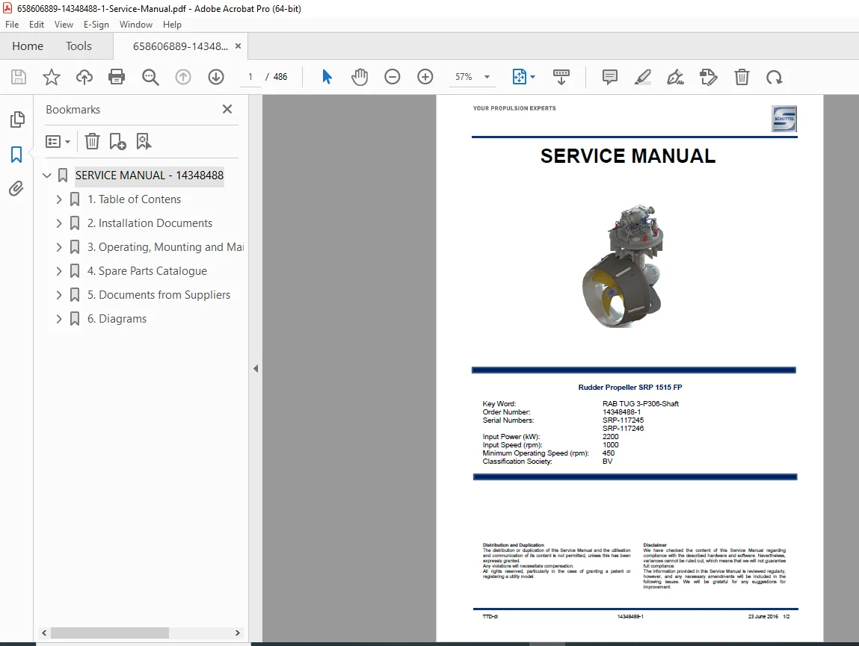859x646 pixels.
Task: Jump to 3. Operating, Mounting bookmark
Action: pyautogui.click(x=165, y=247)
